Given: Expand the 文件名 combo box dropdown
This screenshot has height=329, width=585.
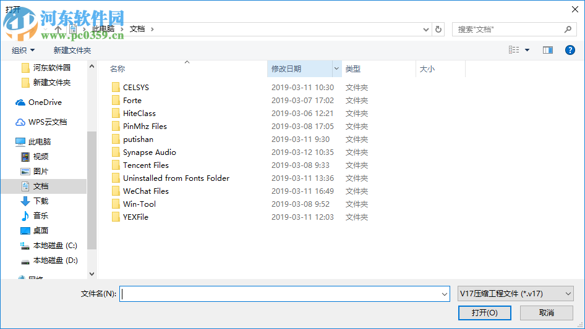Looking at the screenshot, I should 445,294.
